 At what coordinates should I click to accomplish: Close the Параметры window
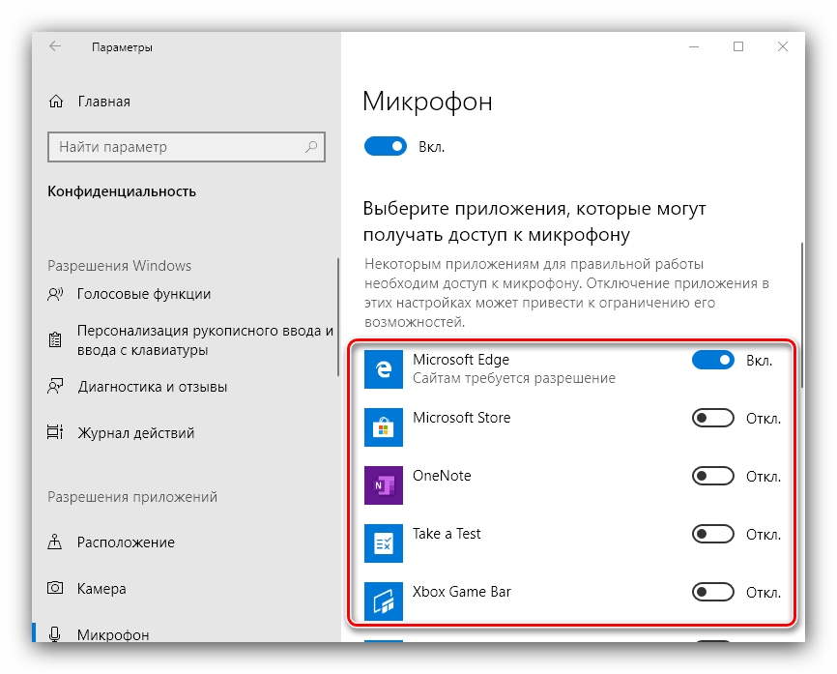[783, 47]
